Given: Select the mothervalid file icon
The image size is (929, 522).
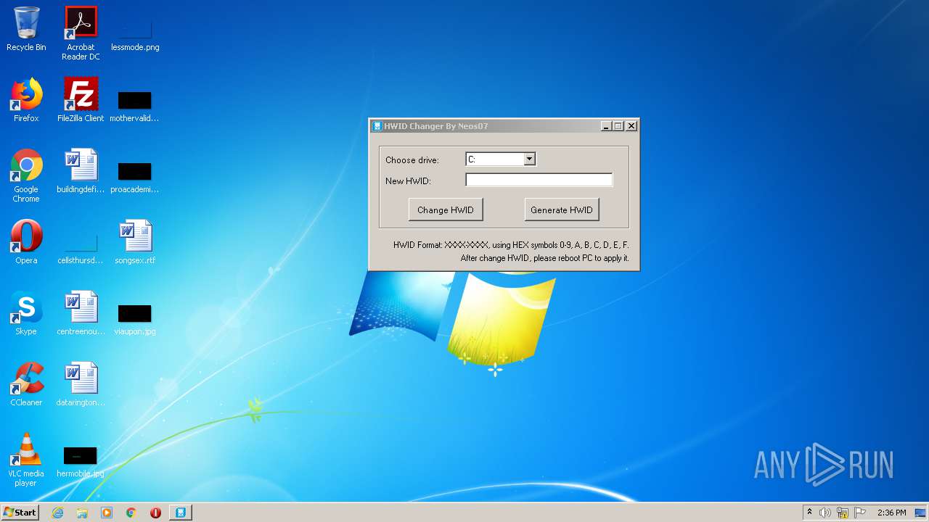Looking at the screenshot, I should [x=135, y=105].
